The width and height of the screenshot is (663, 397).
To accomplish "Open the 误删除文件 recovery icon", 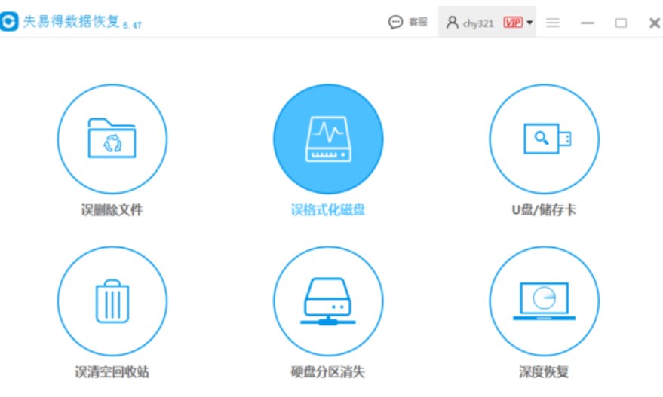I will point(112,139).
